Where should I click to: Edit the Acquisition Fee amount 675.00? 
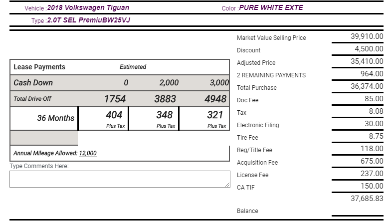click(358, 162)
